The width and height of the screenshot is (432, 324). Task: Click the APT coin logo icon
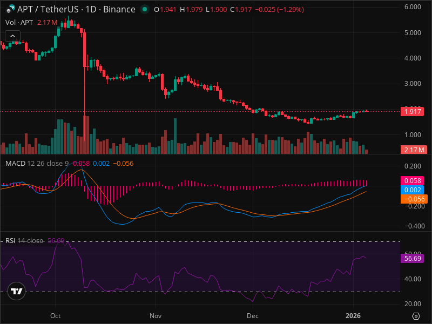(x=10, y=9)
